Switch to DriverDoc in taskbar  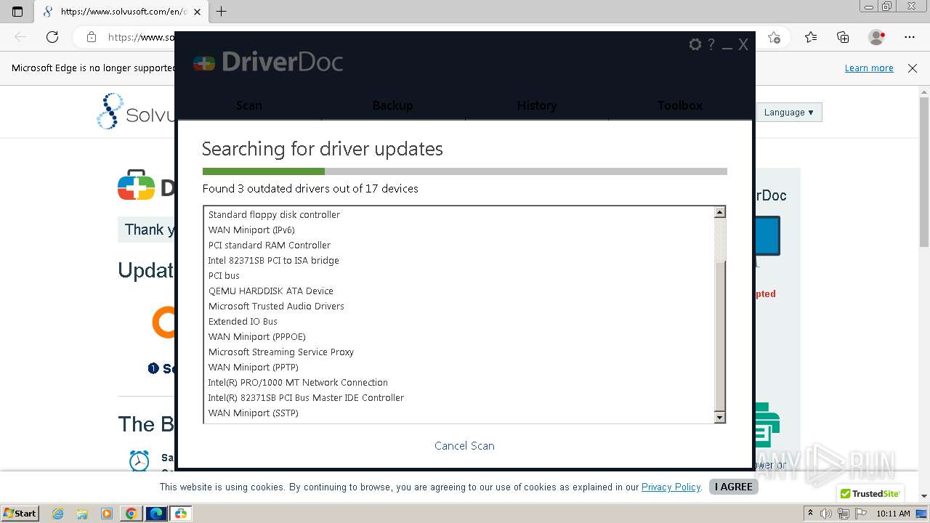pos(180,514)
